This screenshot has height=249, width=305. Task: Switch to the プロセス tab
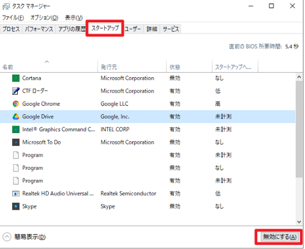tap(11, 29)
